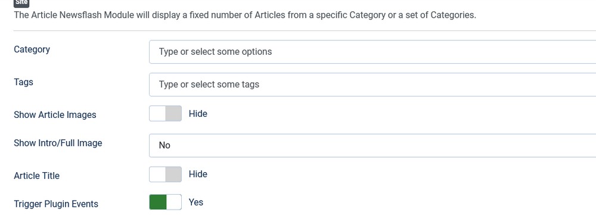The width and height of the screenshot is (596, 215).
Task: Click the Show Article Images label
Action: tap(55, 115)
